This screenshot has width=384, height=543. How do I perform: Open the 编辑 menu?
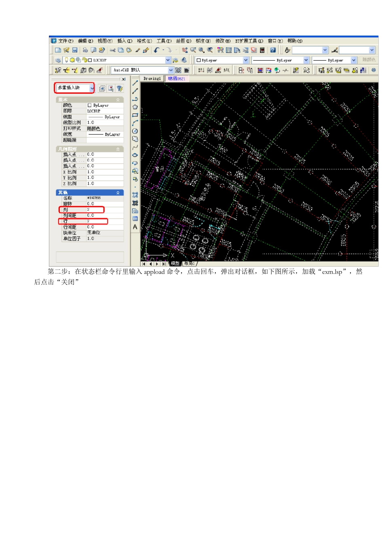pyautogui.click(x=85, y=41)
